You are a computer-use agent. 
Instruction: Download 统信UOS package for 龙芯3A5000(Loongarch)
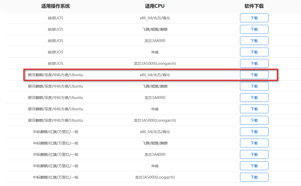[x=254, y=63]
